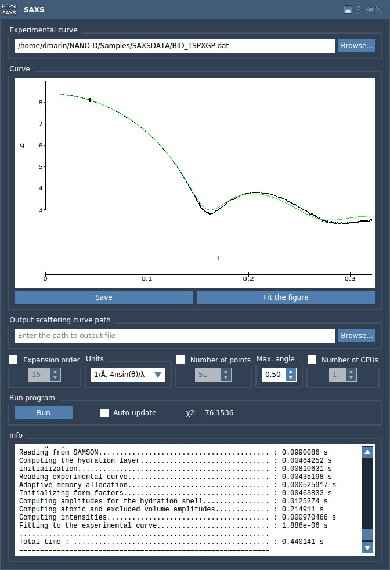
Task: Click the PEPSI SAXS logo icon
Action: click(10, 9)
